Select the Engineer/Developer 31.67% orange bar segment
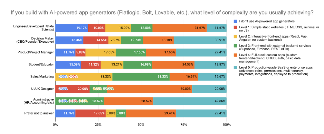324x134 pixels. click(x=180, y=28)
